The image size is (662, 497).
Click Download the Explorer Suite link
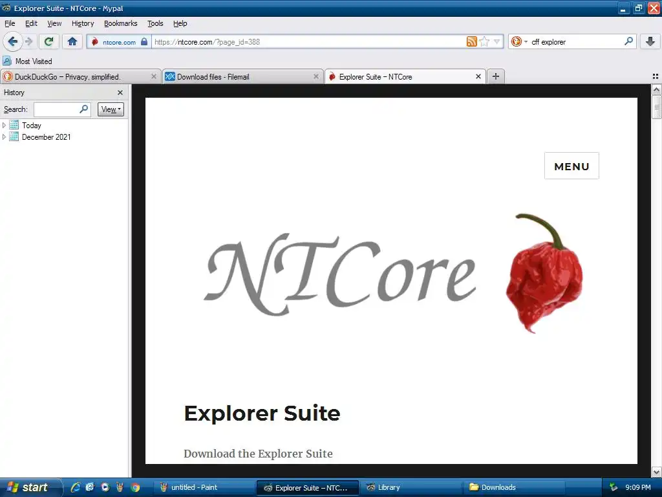[258, 454]
